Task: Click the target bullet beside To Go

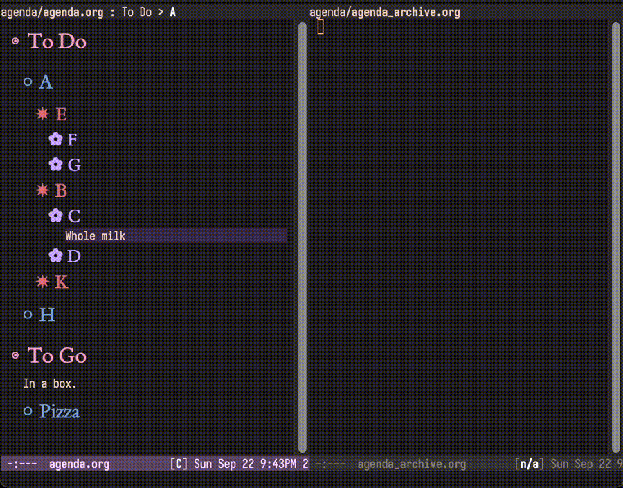Action: click(15, 356)
